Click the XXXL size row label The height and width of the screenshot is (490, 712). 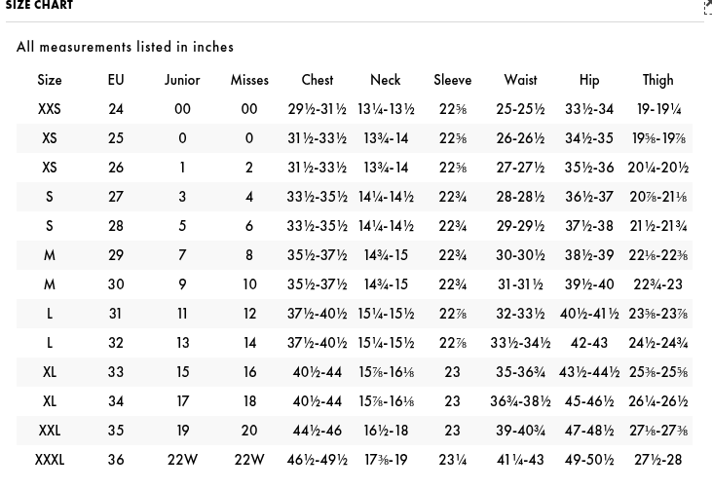[x=50, y=460]
